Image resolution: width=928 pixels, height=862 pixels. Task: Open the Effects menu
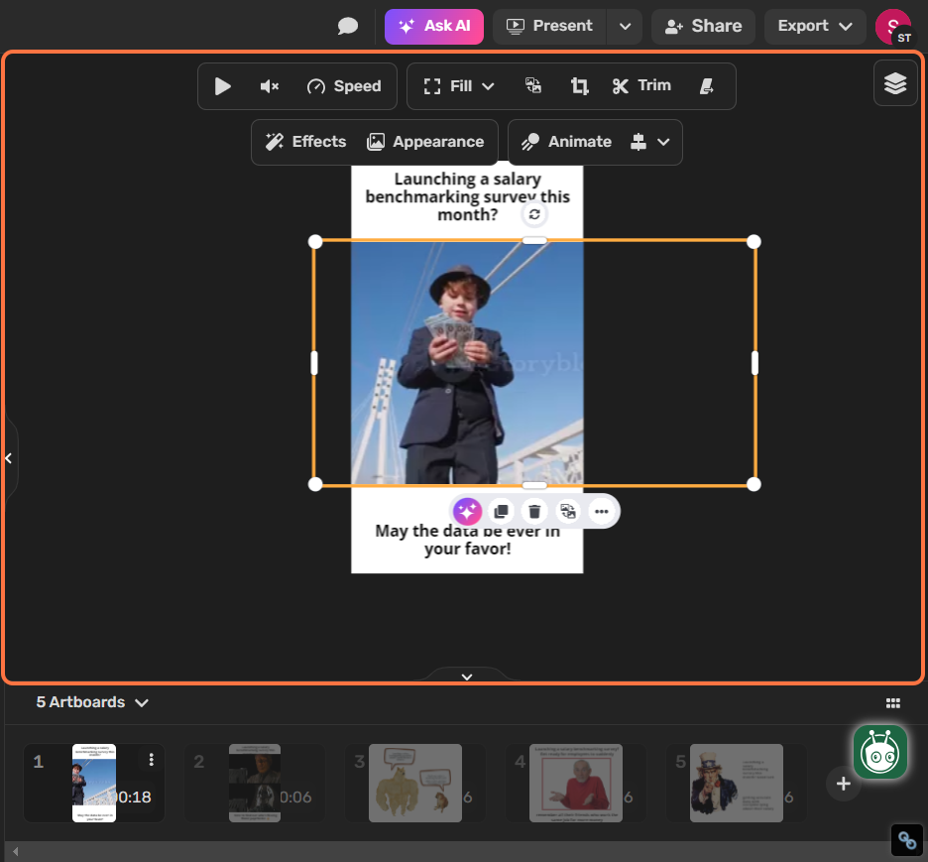pos(305,142)
